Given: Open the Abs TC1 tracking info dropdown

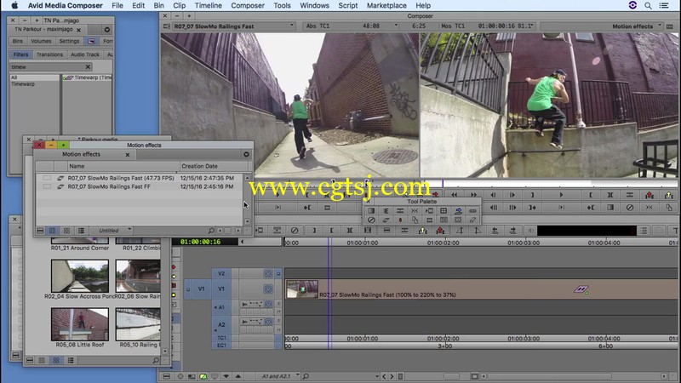Looking at the screenshot, I should [x=396, y=26].
